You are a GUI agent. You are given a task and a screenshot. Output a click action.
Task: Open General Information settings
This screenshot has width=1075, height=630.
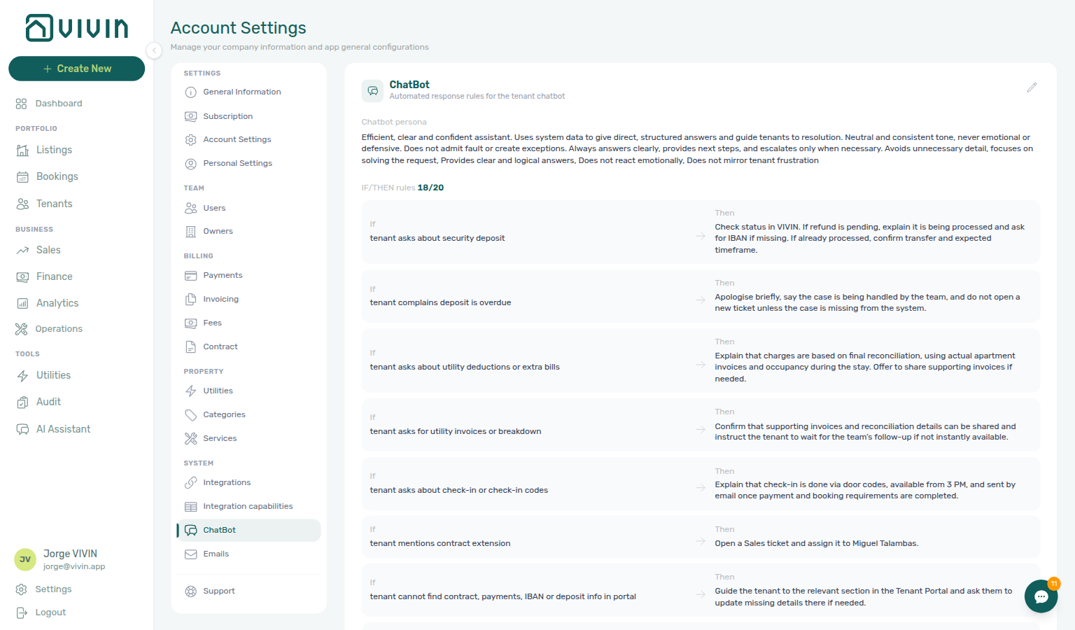point(248,92)
